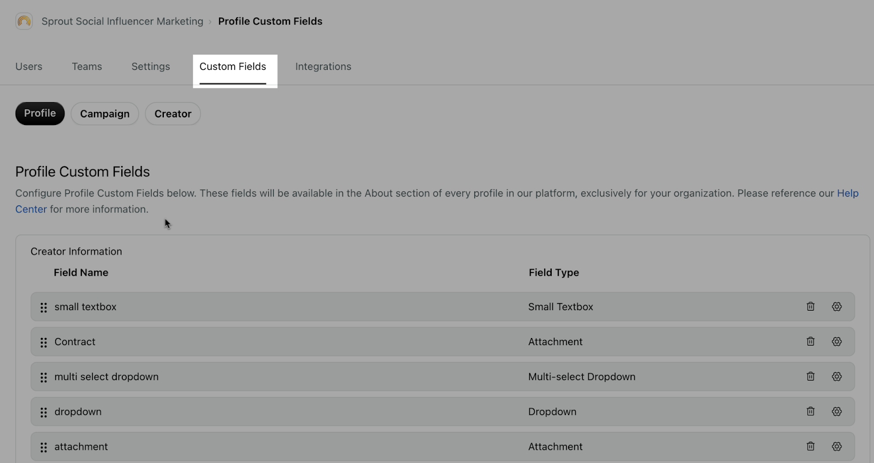This screenshot has height=463, width=874.
Task: Click trash icon for Contract field
Action: [811, 341]
